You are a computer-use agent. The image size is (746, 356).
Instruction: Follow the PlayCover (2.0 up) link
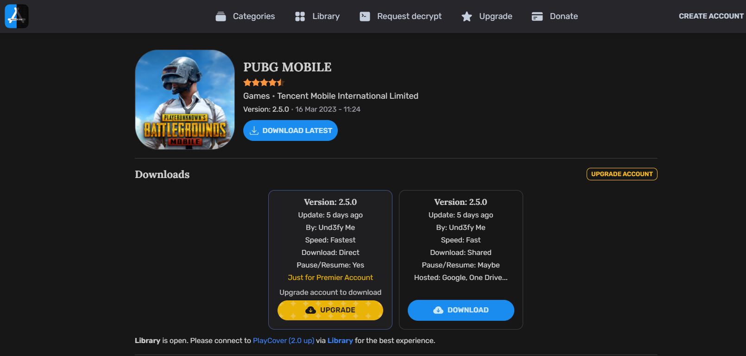point(284,341)
